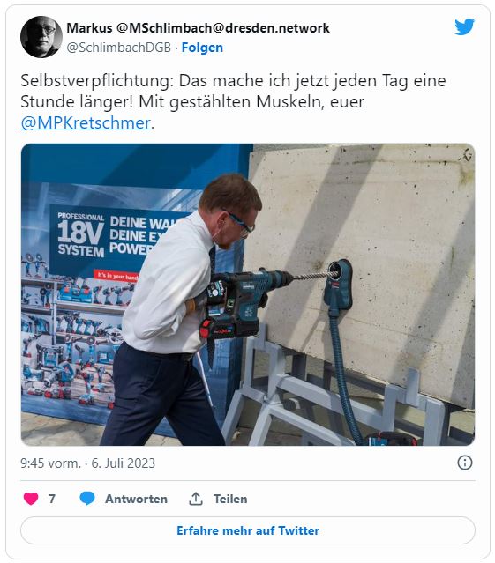Open the @MPKretschmer mention link
The height and width of the screenshot is (563, 495).
86,122
